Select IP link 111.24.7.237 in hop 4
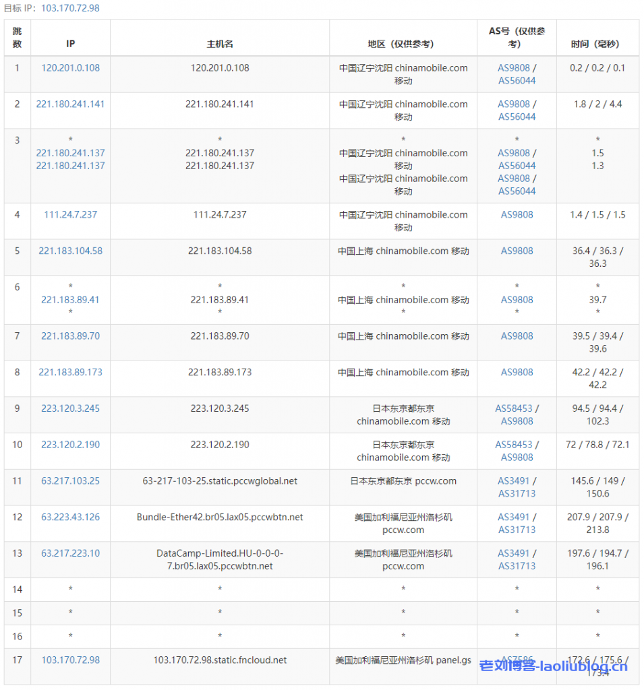644x690 pixels. point(69,214)
